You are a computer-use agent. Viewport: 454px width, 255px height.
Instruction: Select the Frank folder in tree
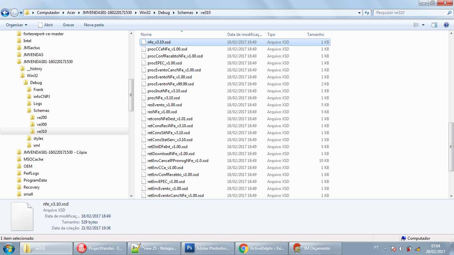[x=38, y=90]
